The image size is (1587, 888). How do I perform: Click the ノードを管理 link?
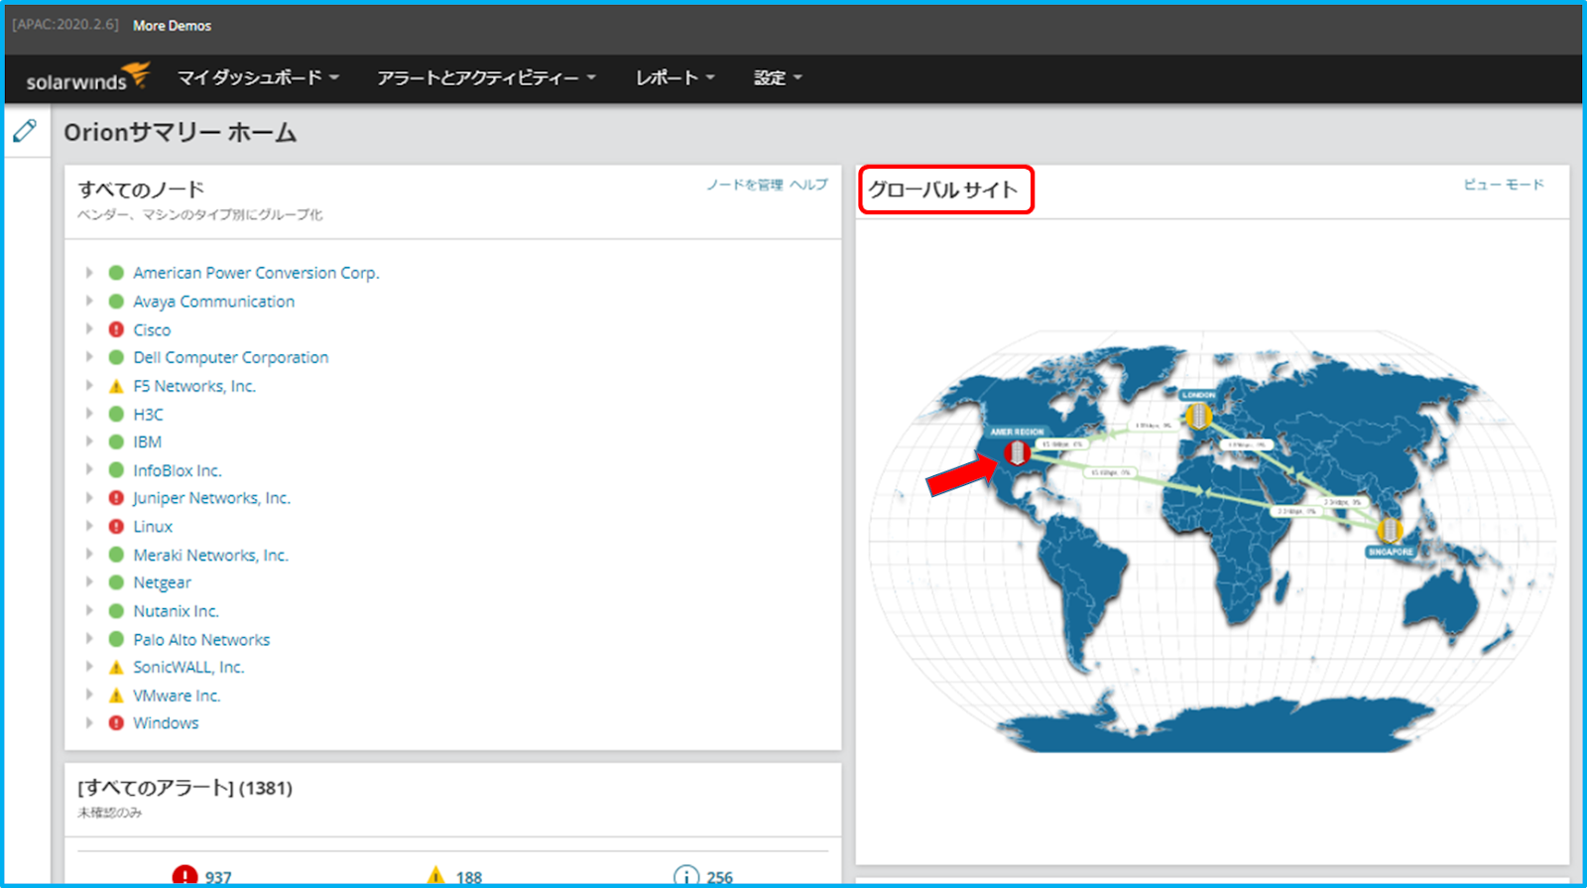[x=744, y=185]
